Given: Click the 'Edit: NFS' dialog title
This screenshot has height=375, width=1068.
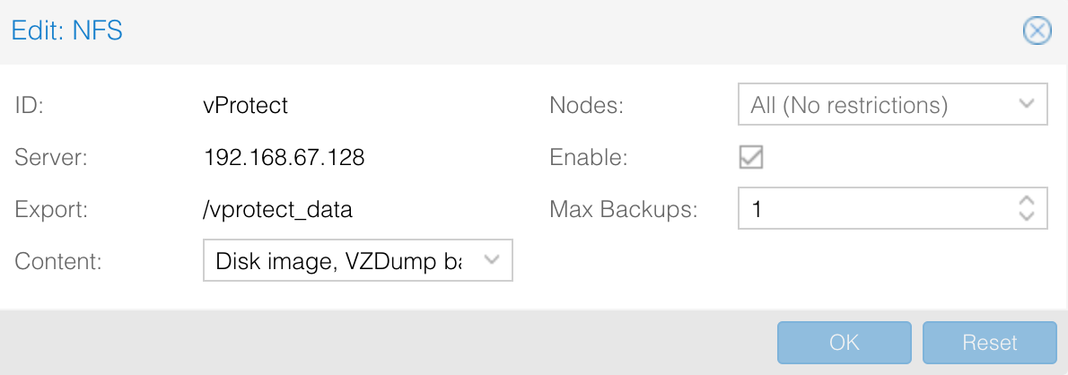Looking at the screenshot, I should pos(66,32).
